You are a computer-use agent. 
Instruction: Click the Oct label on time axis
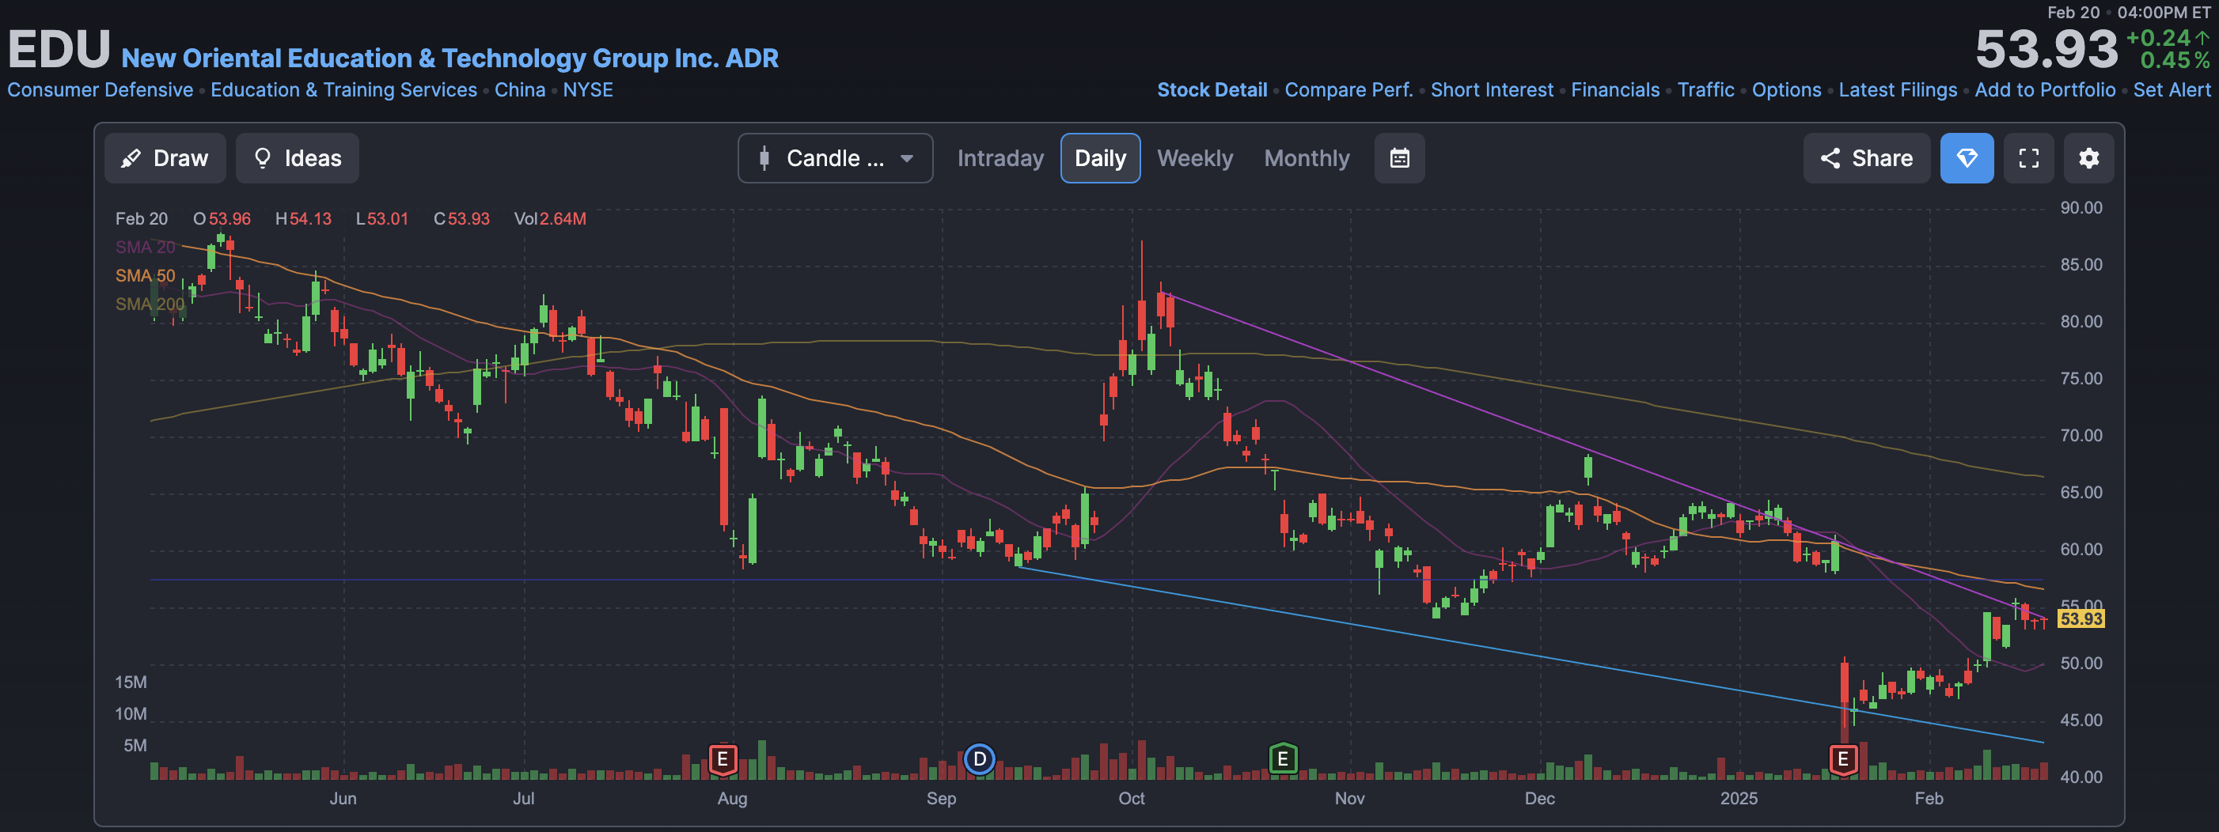tap(1131, 799)
